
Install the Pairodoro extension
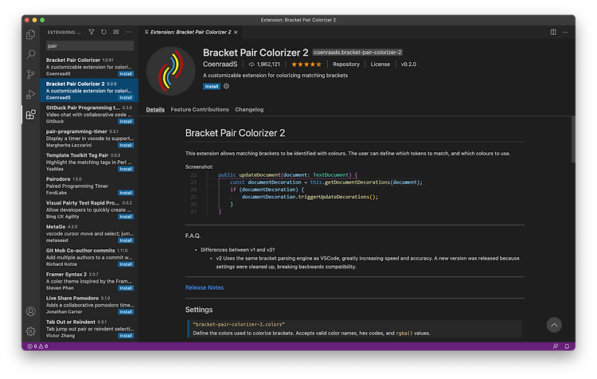point(126,193)
